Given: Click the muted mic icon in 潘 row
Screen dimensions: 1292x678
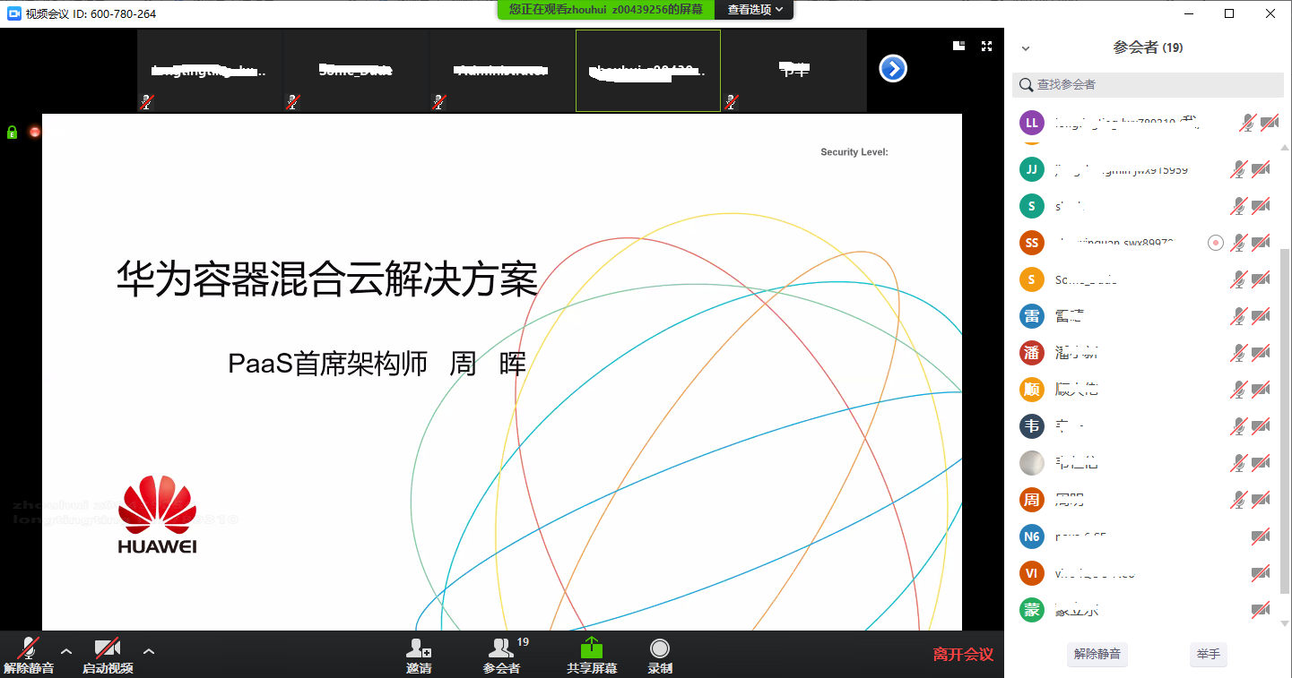Looking at the screenshot, I should click(1238, 353).
